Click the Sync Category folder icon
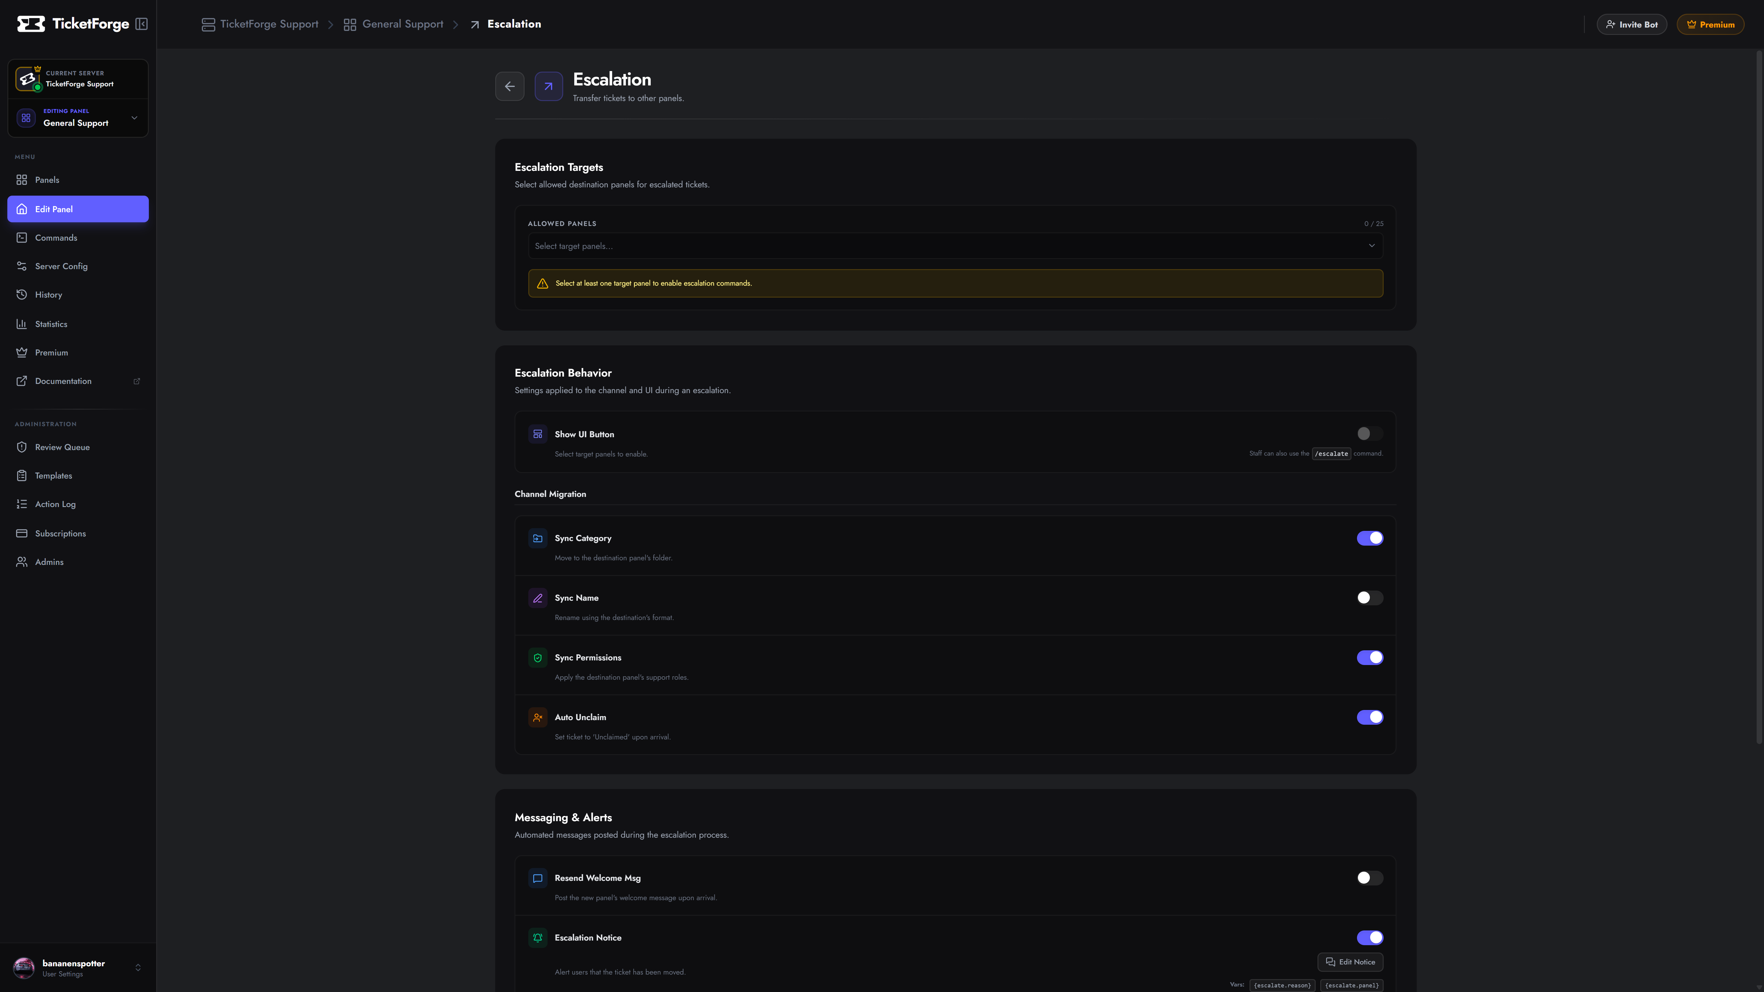Viewport: 1764px width, 992px height. coord(537,538)
